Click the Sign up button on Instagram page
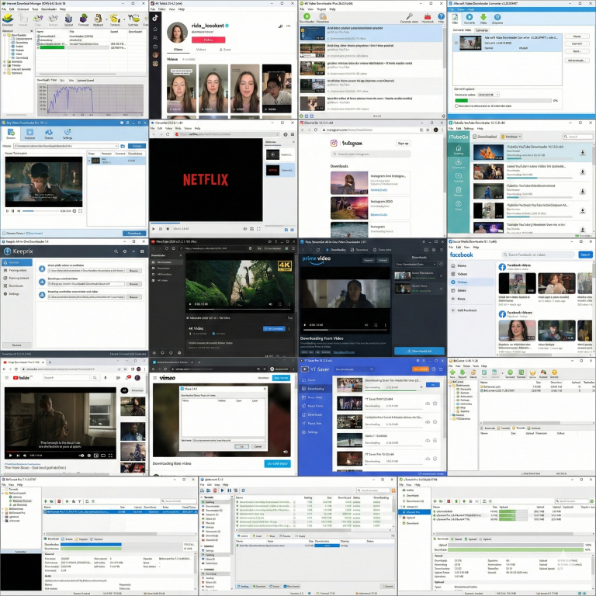 (x=403, y=144)
